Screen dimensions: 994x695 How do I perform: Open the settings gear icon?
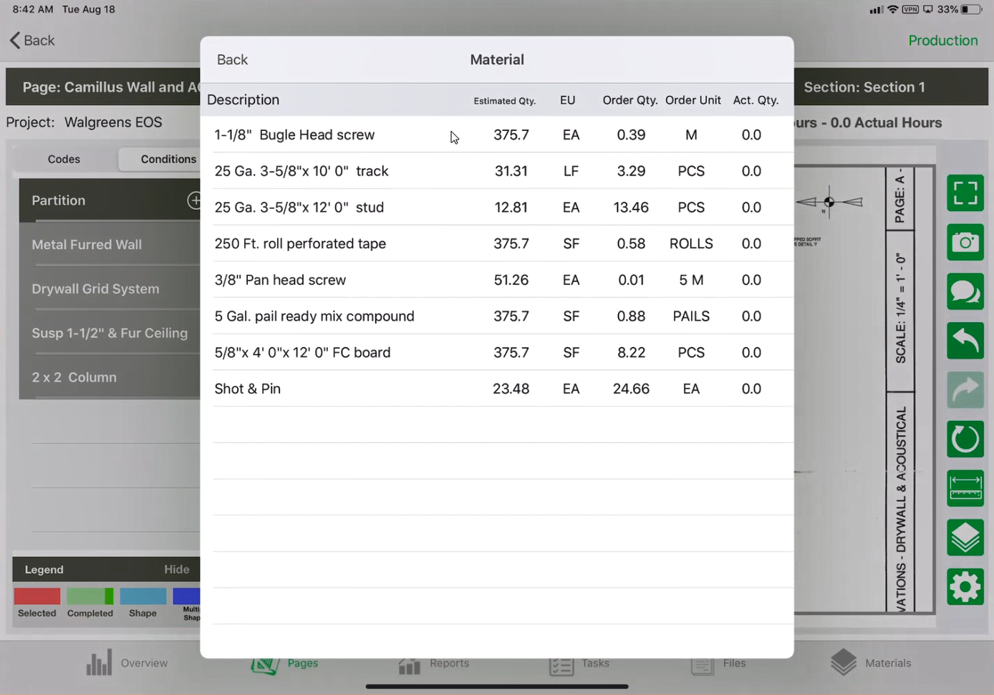pos(965,586)
